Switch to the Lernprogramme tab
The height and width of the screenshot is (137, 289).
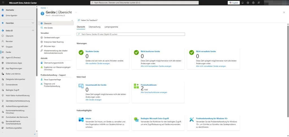pos(111,27)
